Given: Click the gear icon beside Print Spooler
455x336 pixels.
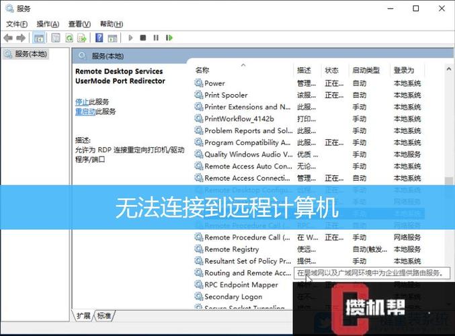Looking at the screenshot, I should tap(199, 95).
